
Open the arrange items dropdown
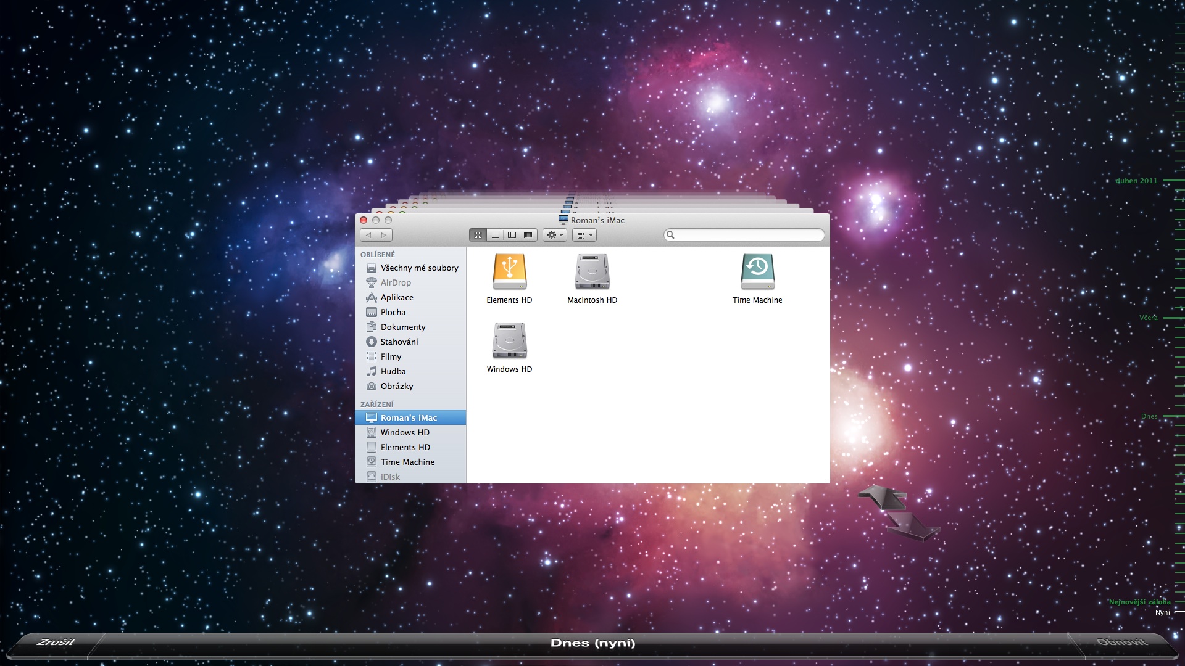(584, 235)
